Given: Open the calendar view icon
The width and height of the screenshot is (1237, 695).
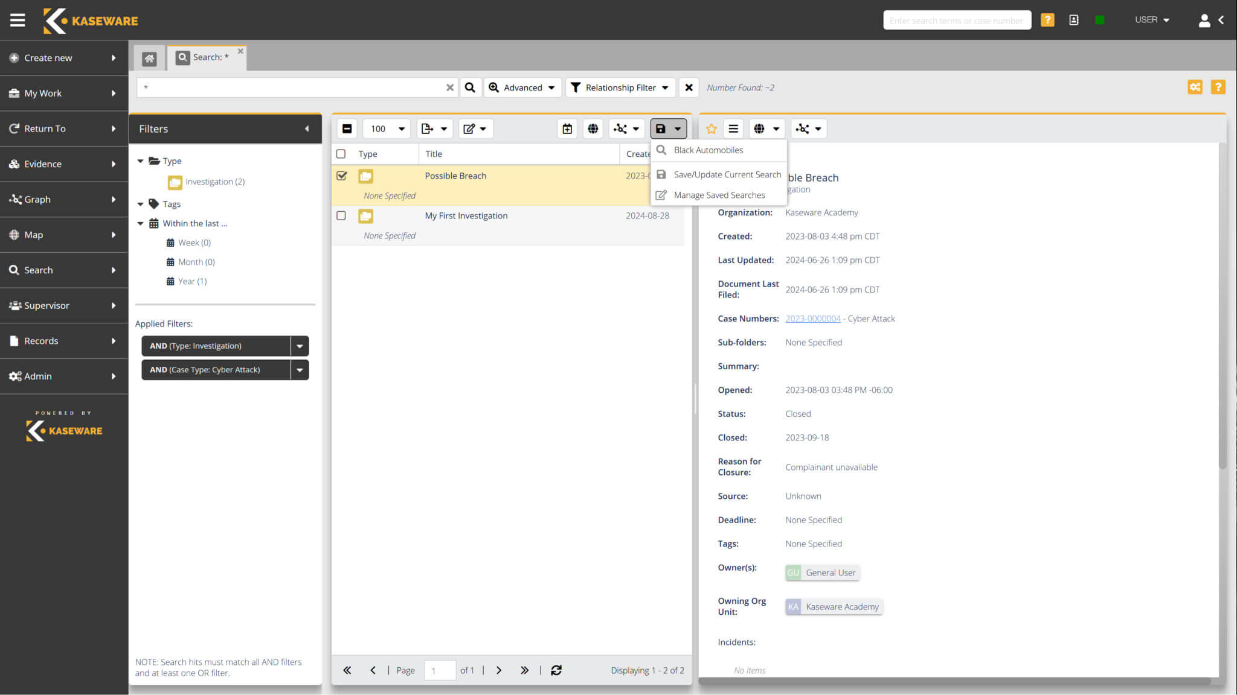Looking at the screenshot, I should pos(567,129).
